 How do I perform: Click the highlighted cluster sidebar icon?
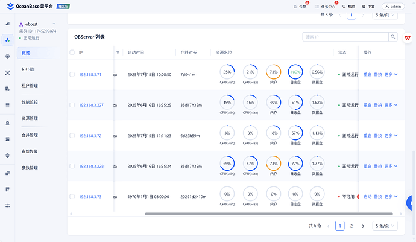[x=7, y=40]
